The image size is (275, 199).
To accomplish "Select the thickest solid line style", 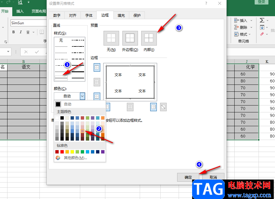I will (x=78, y=72).
